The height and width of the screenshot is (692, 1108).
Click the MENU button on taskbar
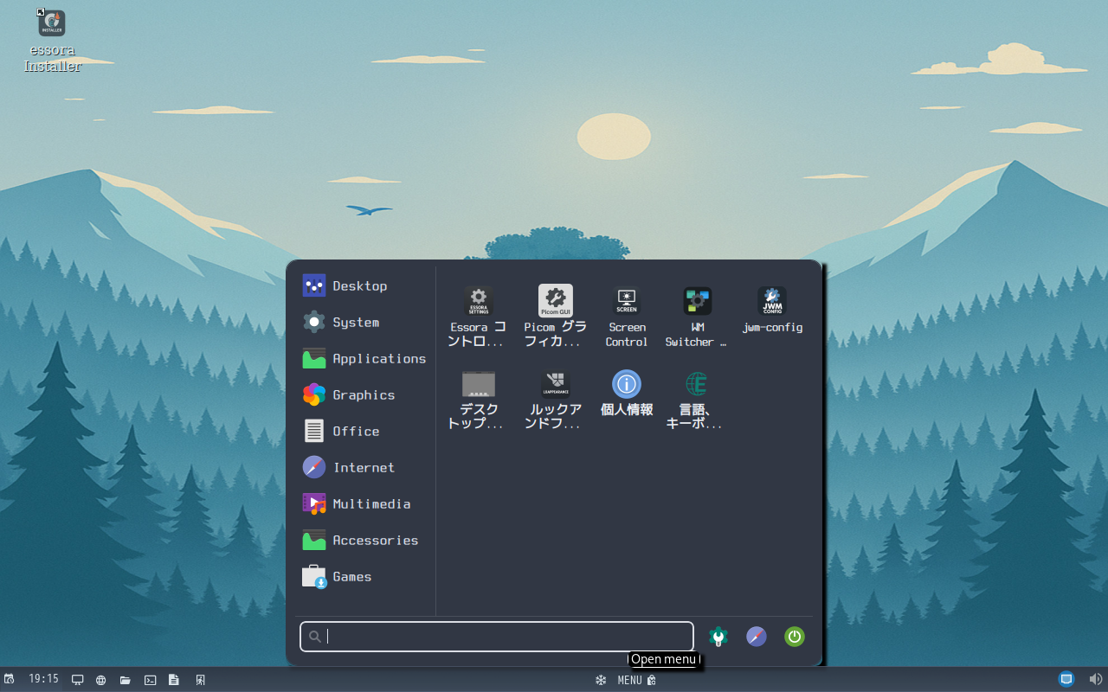click(x=629, y=680)
